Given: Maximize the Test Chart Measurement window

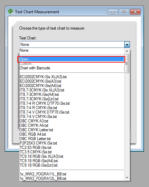Looking at the screenshot, I should [124, 12].
